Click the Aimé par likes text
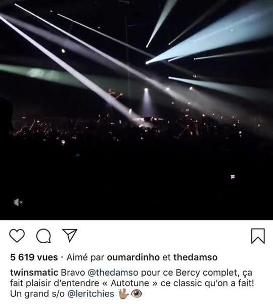Screen dimensions: 273x304 click(x=85, y=257)
